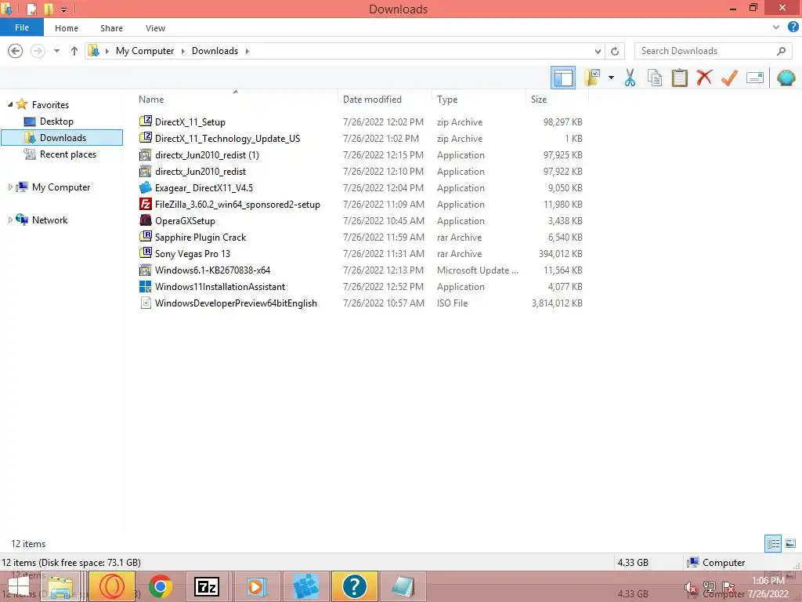The image size is (802, 602).
Task: Open the Start button on taskbar
Action: (x=19, y=587)
